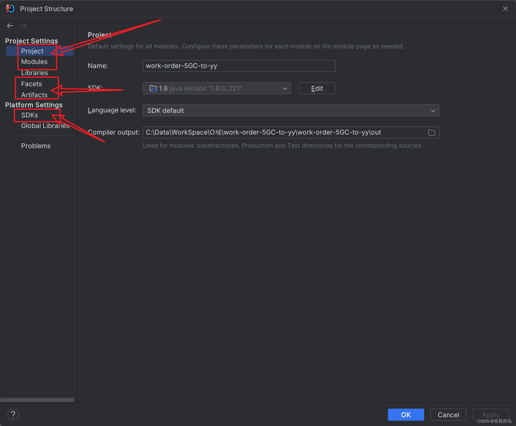This screenshot has height=426, width=516.
Task: Click the project Name input field
Action: click(x=239, y=66)
